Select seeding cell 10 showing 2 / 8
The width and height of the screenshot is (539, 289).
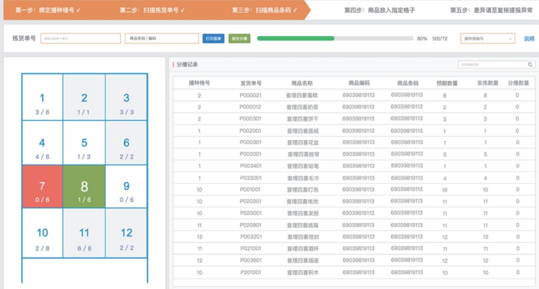(x=42, y=233)
